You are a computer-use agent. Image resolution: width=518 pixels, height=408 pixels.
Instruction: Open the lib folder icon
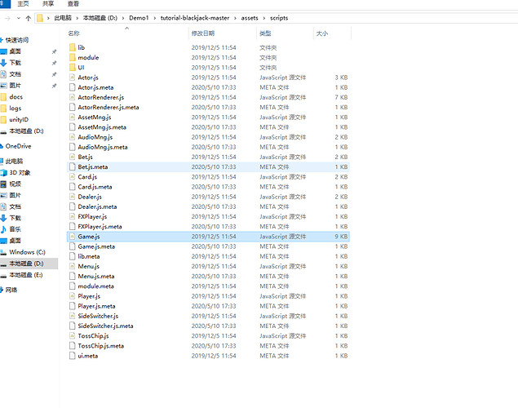pos(73,47)
